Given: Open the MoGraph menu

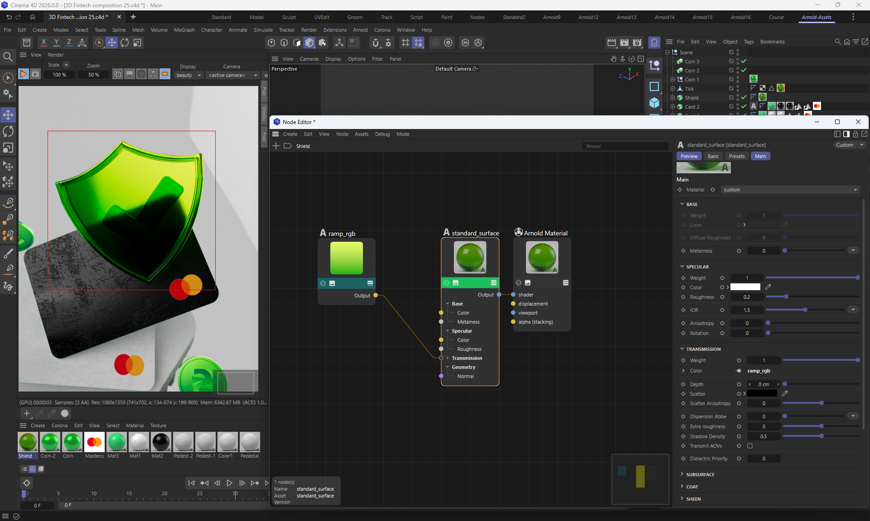Looking at the screenshot, I should [184, 30].
